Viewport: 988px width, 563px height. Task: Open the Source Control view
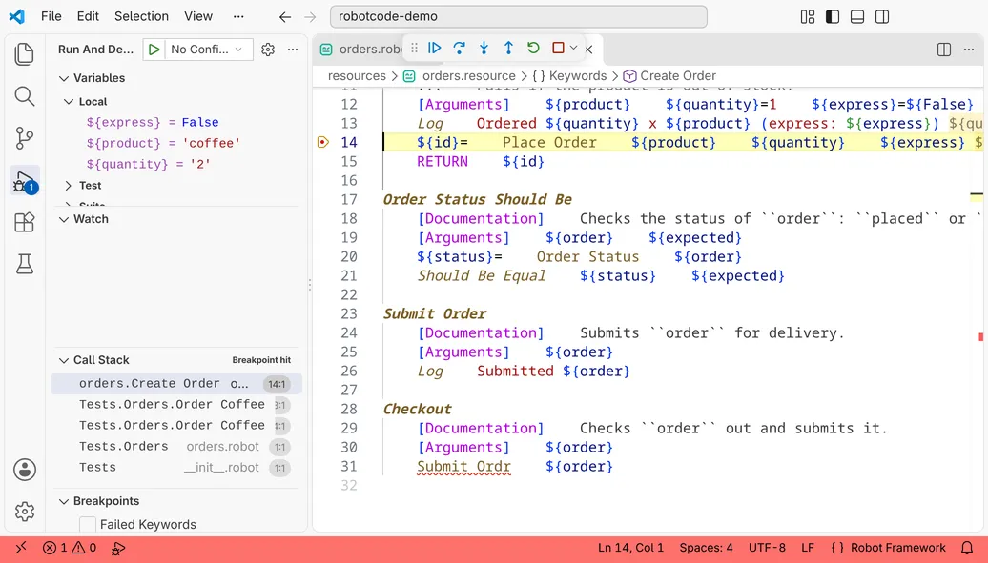(x=25, y=138)
